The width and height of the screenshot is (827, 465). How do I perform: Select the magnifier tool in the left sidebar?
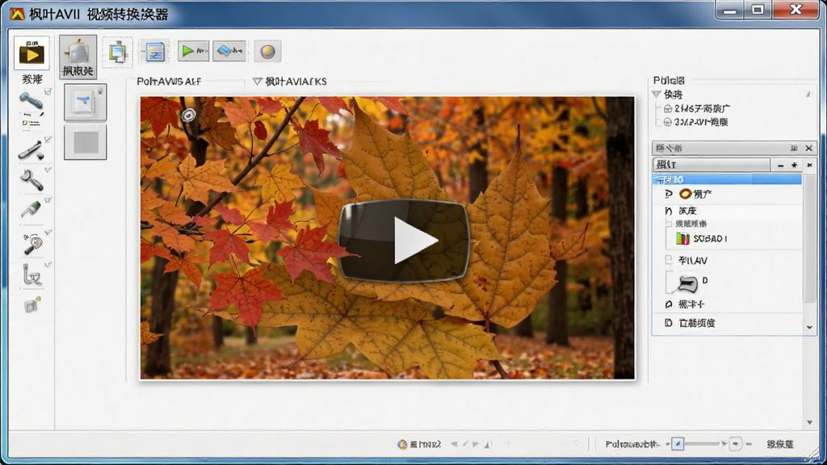tap(32, 244)
